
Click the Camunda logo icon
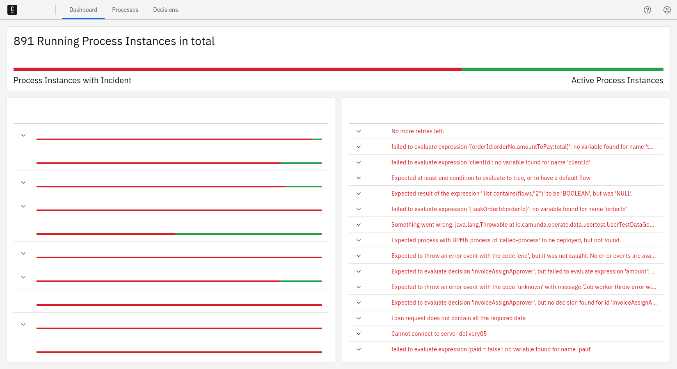pyautogui.click(x=12, y=10)
